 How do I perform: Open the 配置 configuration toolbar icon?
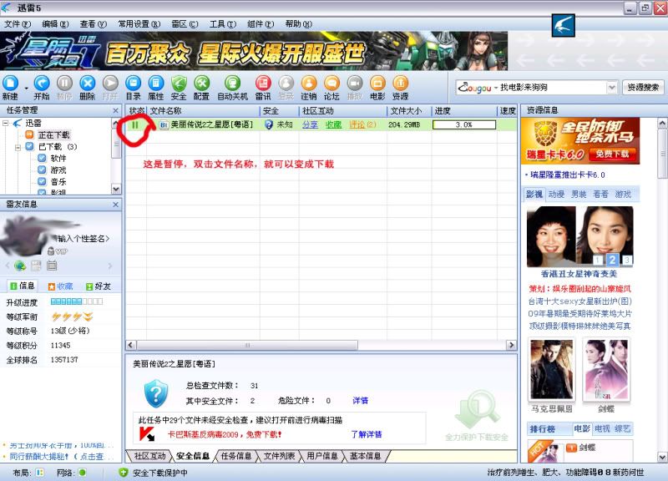(x=201, y=84)
